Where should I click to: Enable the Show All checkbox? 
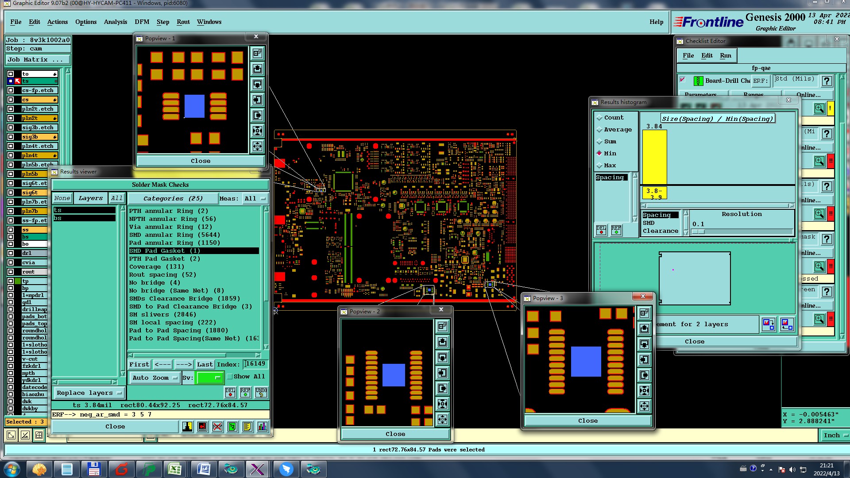coord(230,377)
